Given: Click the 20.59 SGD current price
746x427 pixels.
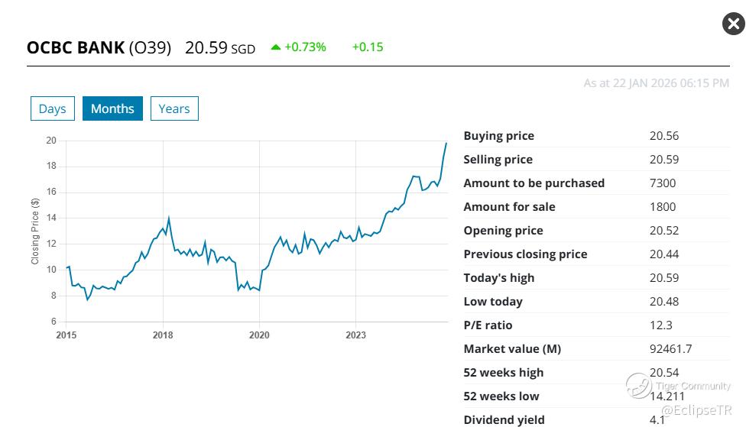Looking at the screenshot, I should tap(219, 47).
